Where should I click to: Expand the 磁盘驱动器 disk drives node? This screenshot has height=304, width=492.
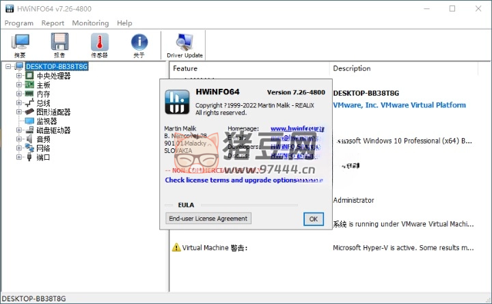(x=19, y=130)
